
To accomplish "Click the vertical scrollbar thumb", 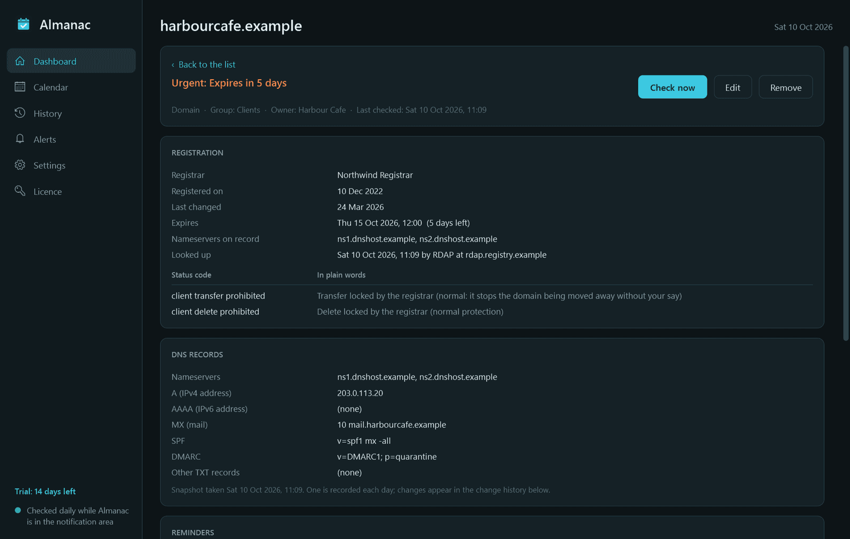I will (846, 193).
